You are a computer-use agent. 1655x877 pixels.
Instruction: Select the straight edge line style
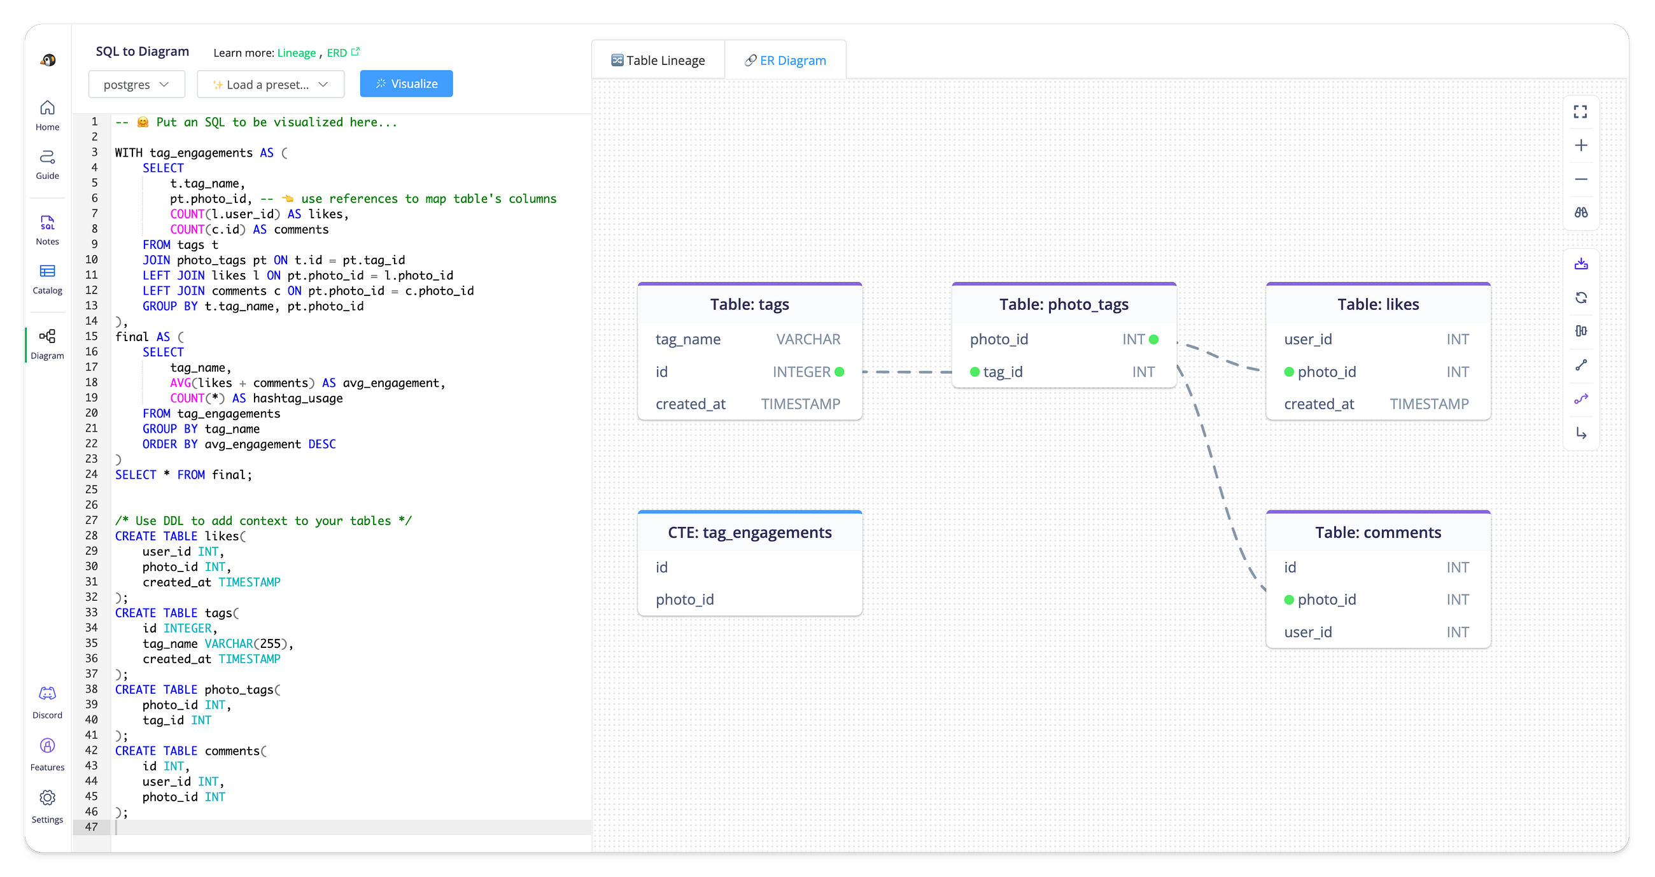click(x=1581, y=365)
